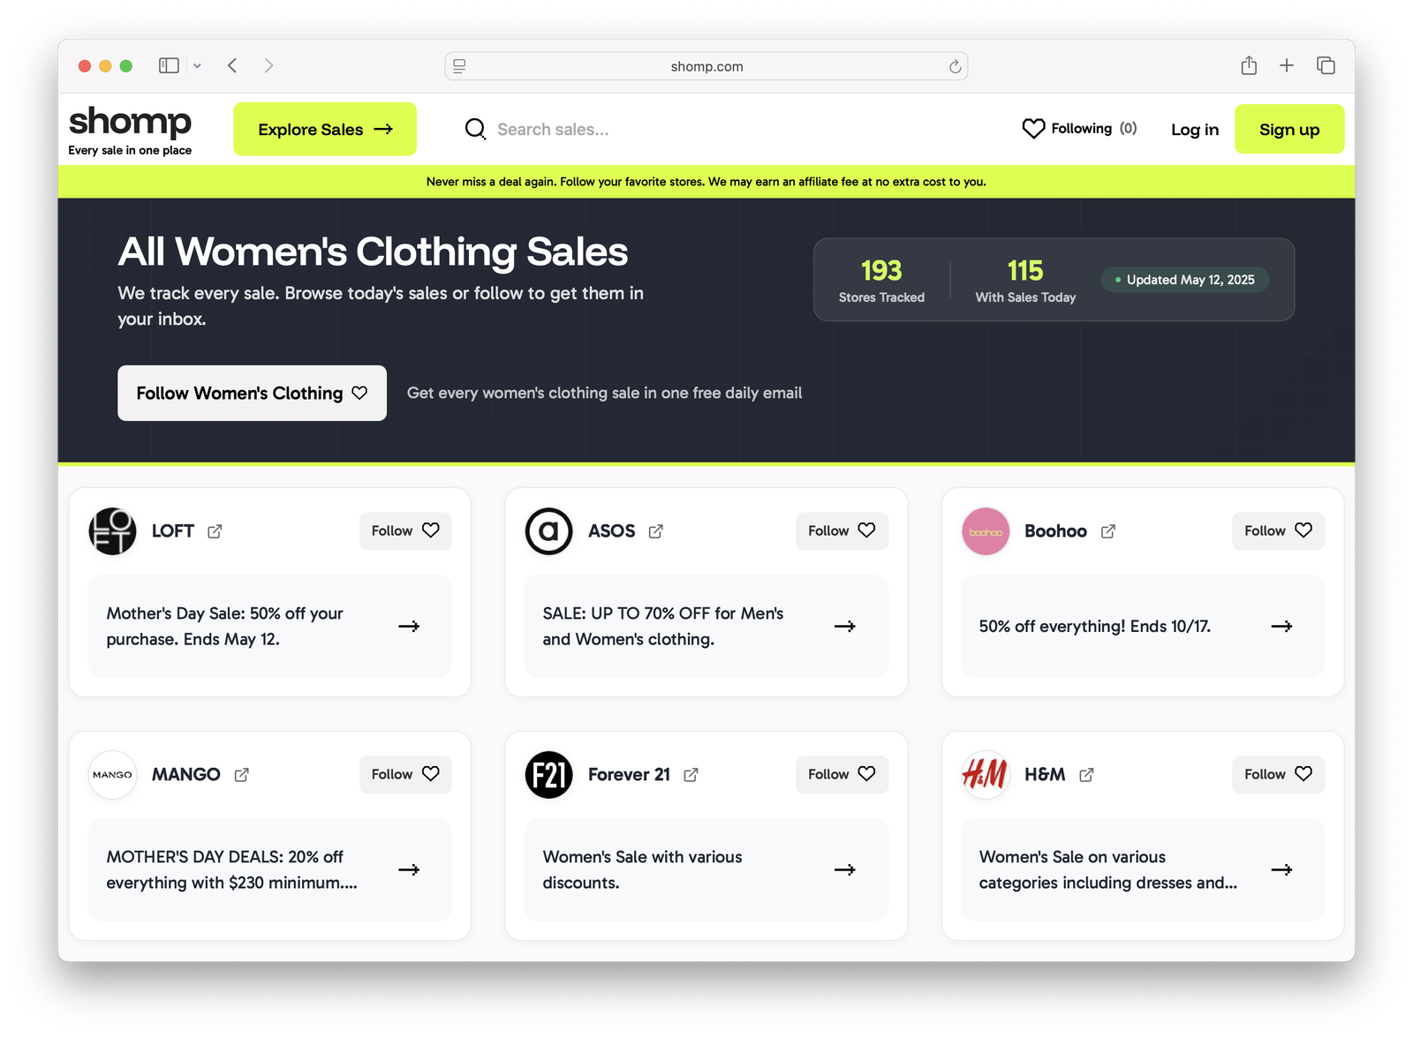The width and height of the screenshot is (1413, 1038).
Task: Click the green affiliate notice banner text
Action: 706,182
